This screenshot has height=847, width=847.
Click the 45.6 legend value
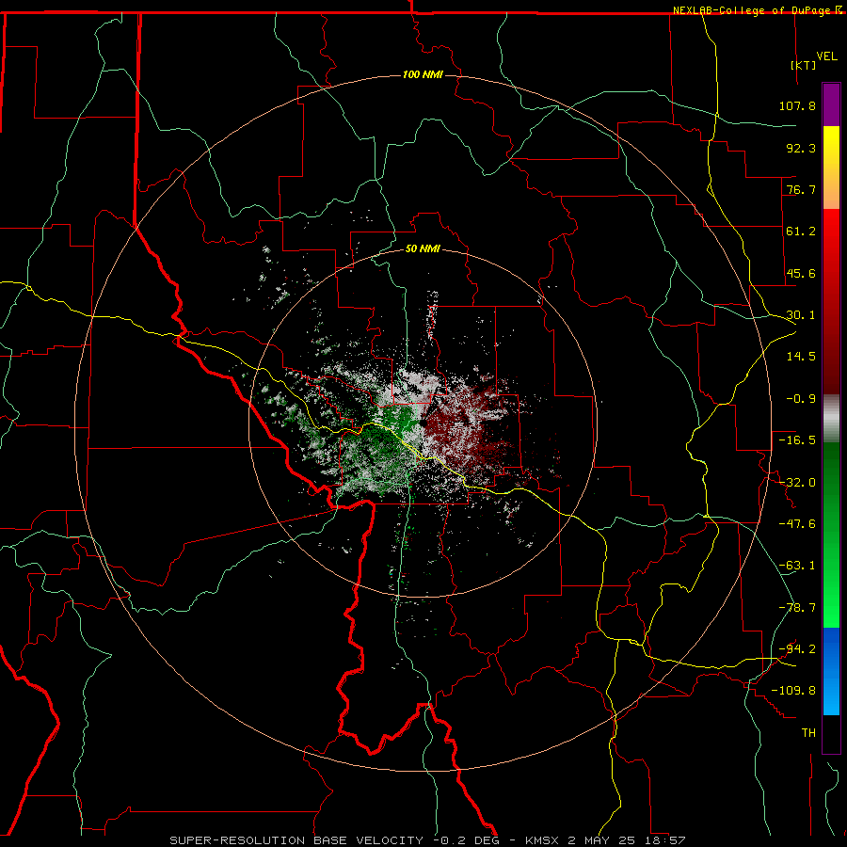coord(801,273)
